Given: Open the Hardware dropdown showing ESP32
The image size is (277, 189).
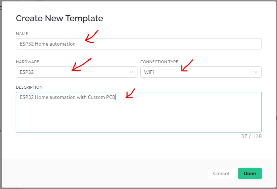Looking at the screenshot, I should coord(76,72).
